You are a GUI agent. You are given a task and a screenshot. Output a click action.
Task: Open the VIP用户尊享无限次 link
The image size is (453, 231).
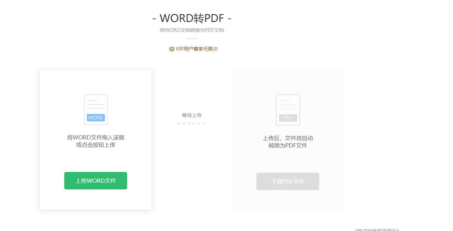194,49
